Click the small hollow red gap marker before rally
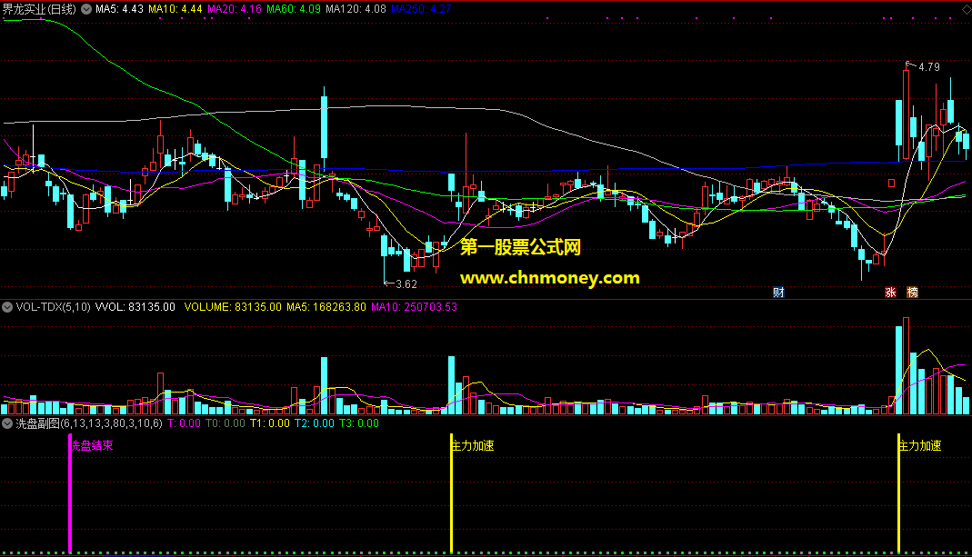 click(x=891, y=183)
